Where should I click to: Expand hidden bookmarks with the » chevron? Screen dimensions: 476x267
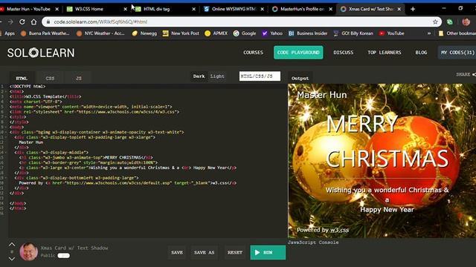429,33
